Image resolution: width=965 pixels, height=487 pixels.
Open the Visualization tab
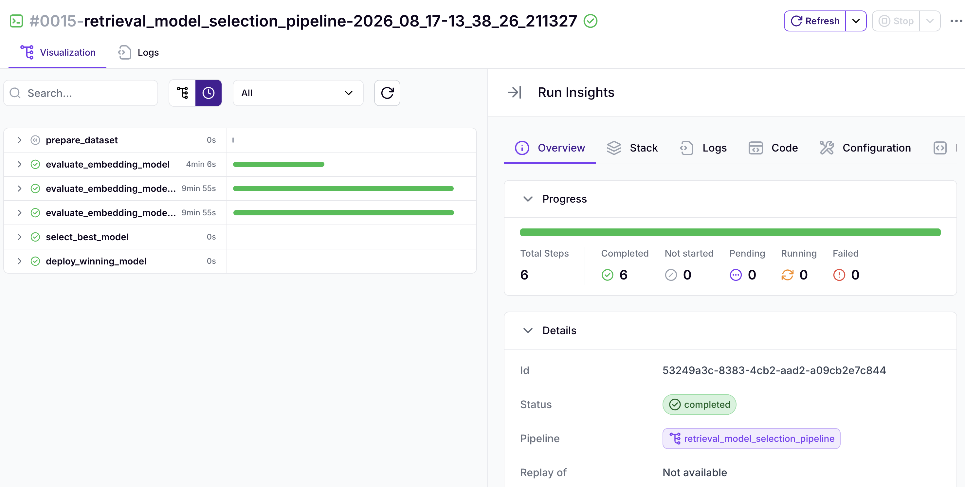58,52
